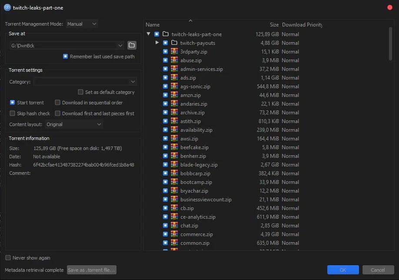399x280 pixels.
Task: Click the archive icon of abuse.zip
Action: click(x=174, y=60)
